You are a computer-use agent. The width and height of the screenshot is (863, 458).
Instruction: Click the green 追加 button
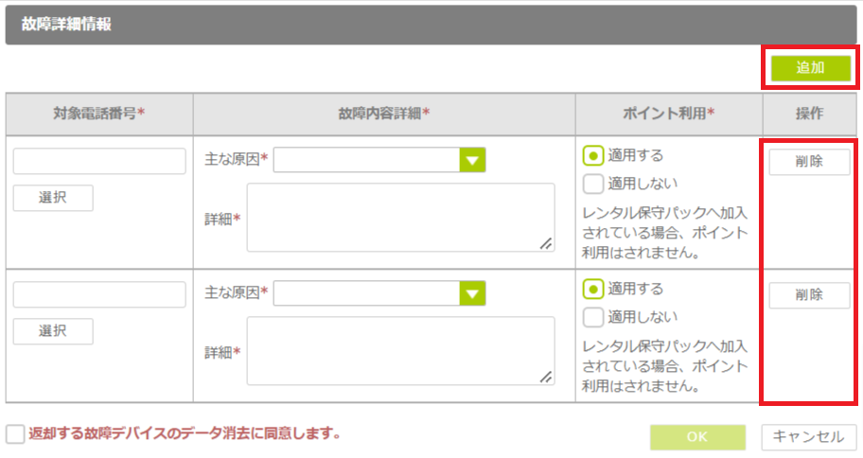click(x=809, y=68)
